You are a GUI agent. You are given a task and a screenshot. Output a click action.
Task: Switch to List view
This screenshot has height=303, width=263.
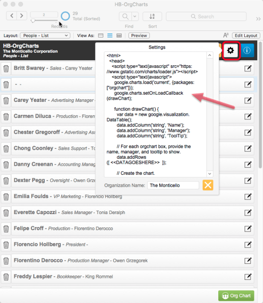(110, 36)
